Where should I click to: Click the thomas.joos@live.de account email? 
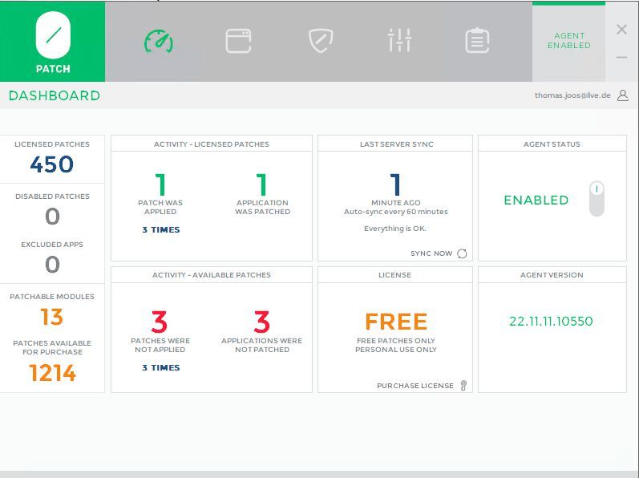pyautogui.click(x=572, y=95)
